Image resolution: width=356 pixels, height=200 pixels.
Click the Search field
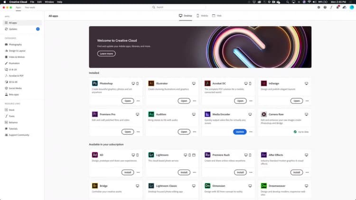click(x=178, y=7)
